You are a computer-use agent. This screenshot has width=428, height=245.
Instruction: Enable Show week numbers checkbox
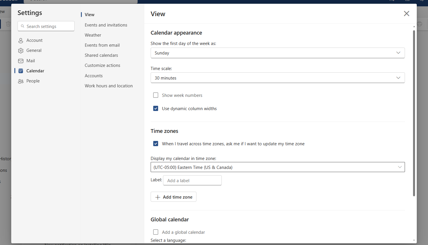pos(156,95)
